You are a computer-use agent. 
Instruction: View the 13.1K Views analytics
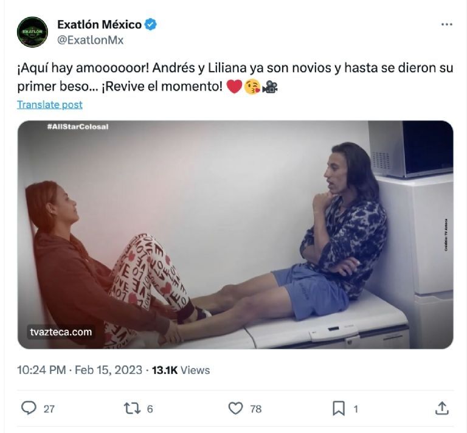181,370
